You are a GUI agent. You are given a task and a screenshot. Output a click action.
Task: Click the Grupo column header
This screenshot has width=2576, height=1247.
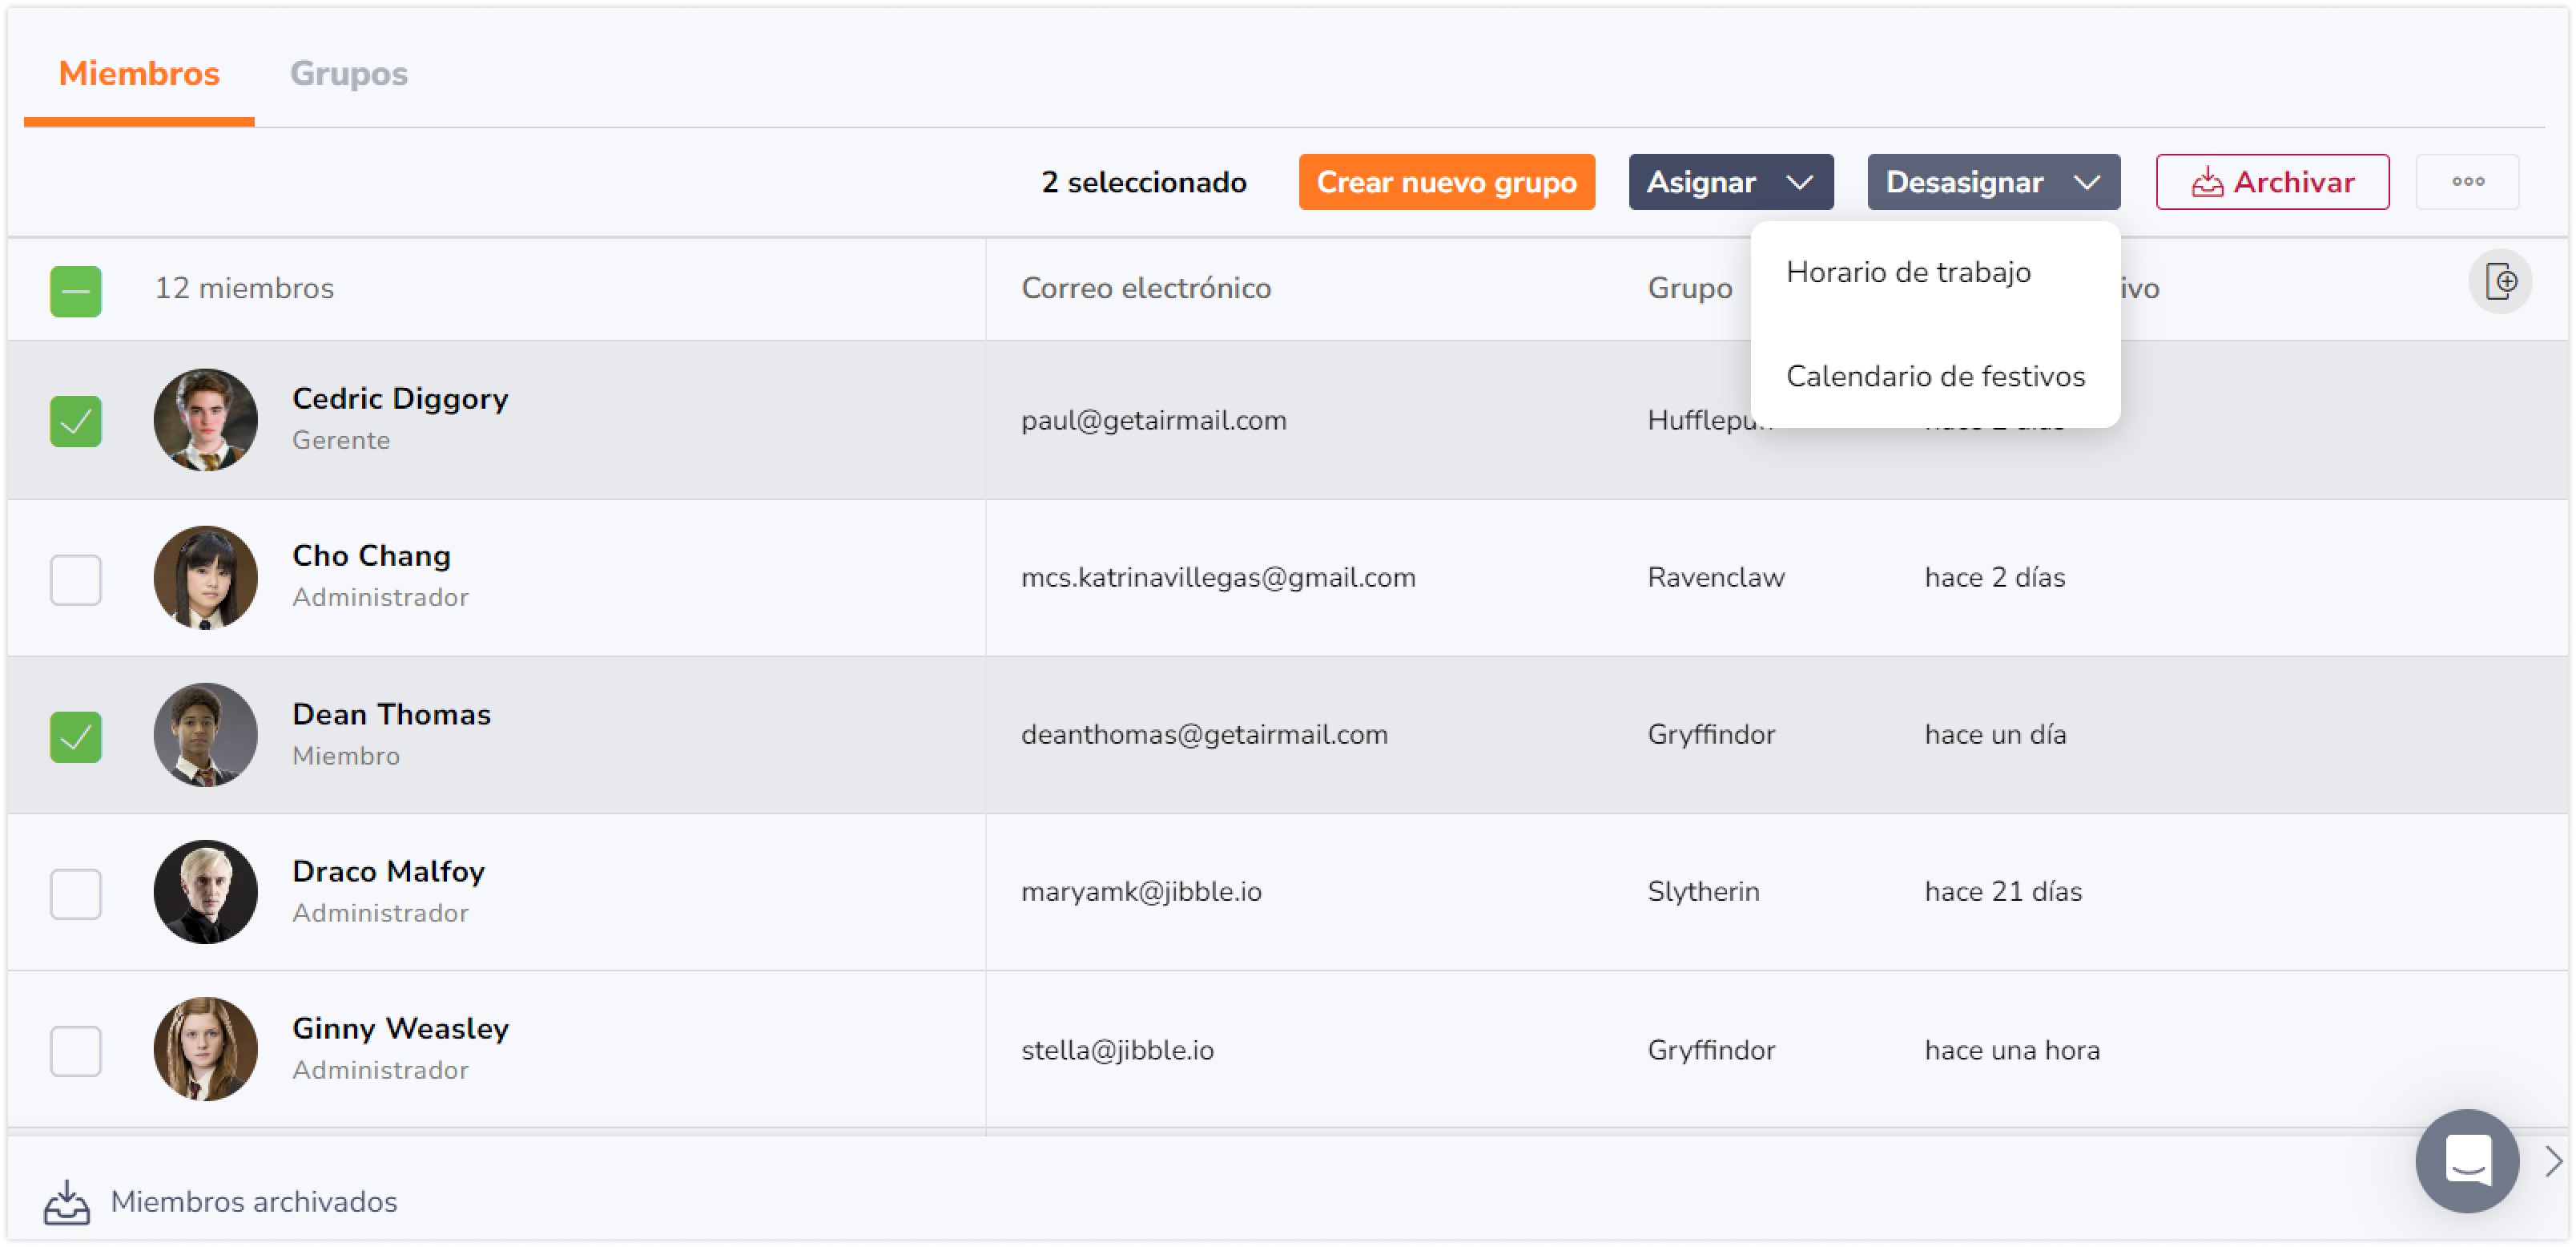click(1689, 289)
